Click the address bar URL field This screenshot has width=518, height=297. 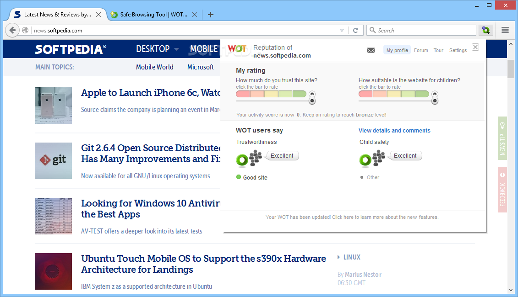pyautogui.click(x=185, y=30)
